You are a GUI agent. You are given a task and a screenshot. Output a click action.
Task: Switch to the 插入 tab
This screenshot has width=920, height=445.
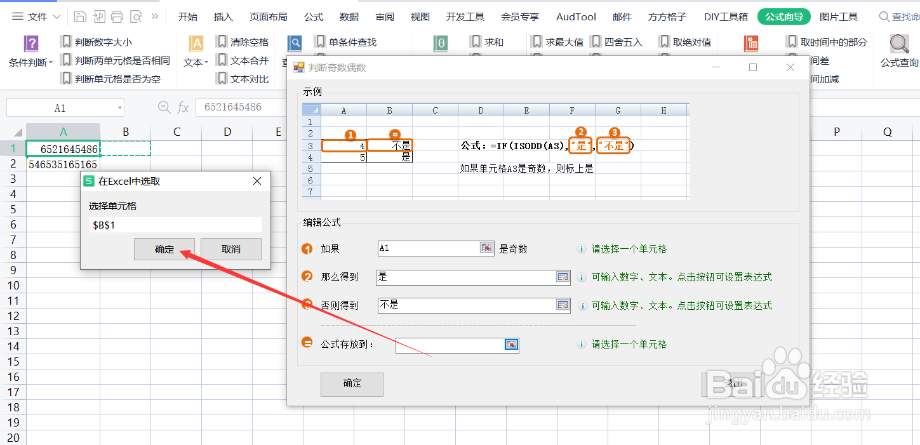(223, 17)
